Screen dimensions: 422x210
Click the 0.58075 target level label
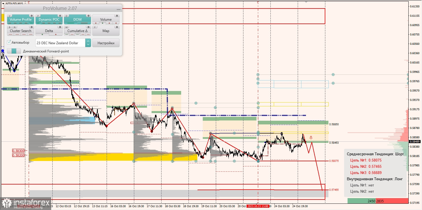(x=334, y=161)
